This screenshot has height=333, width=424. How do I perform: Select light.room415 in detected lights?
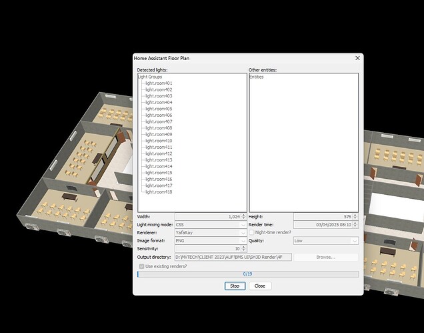pyautogui.click(x=159, y=173)
